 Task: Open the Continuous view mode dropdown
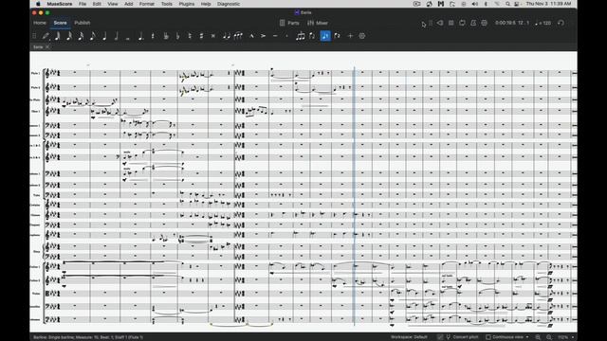507,337
